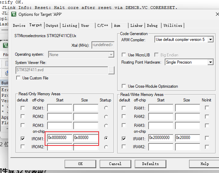Open the Debug tab
219x173 pixels.
[x=152, y=25]
